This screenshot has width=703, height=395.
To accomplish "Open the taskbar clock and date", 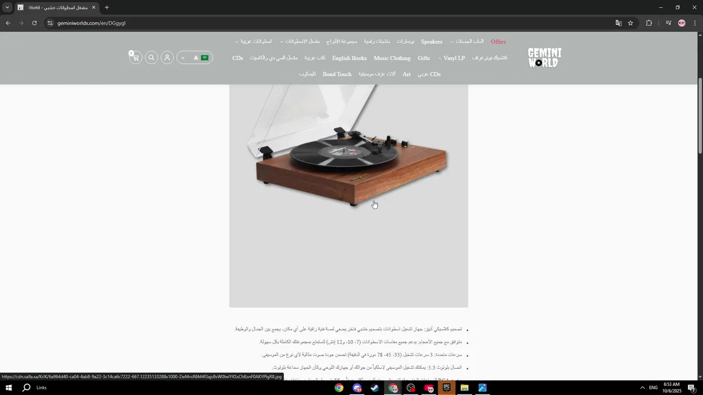I will [x=671, y=388].
